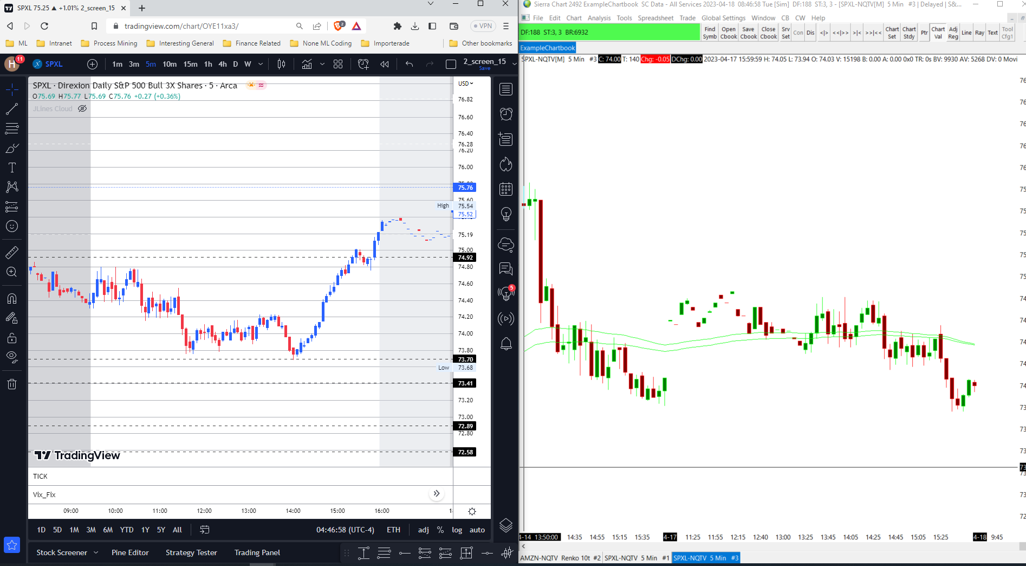Toggle percent scale on chart
The width and height of the screenshot is (1026, 566).
coord(440,530)
